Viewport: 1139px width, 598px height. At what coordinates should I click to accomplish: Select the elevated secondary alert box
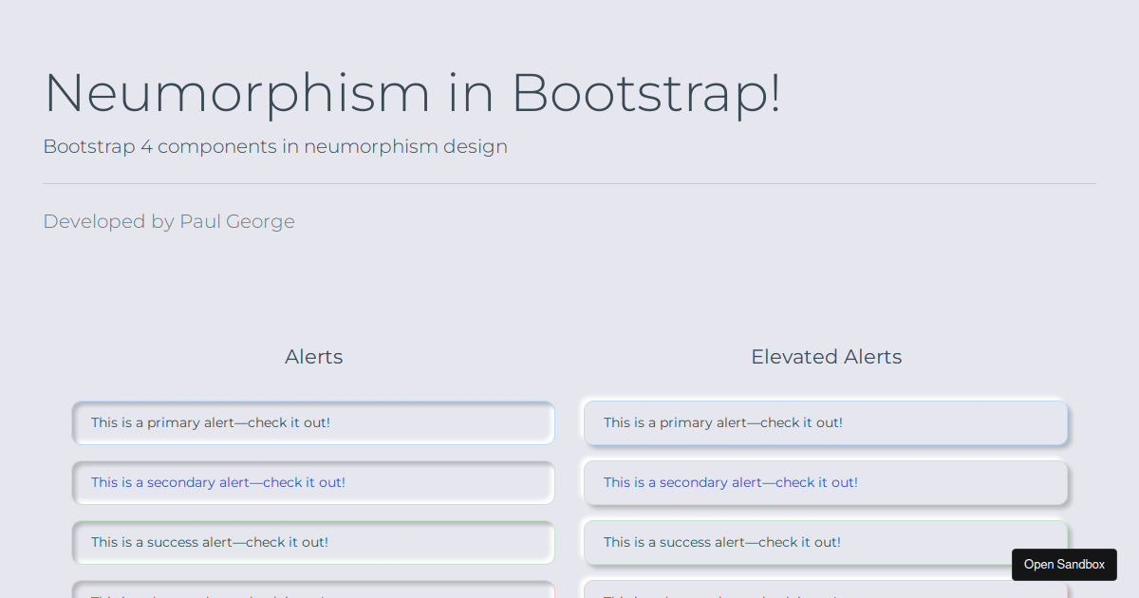(x=826, y=482)
